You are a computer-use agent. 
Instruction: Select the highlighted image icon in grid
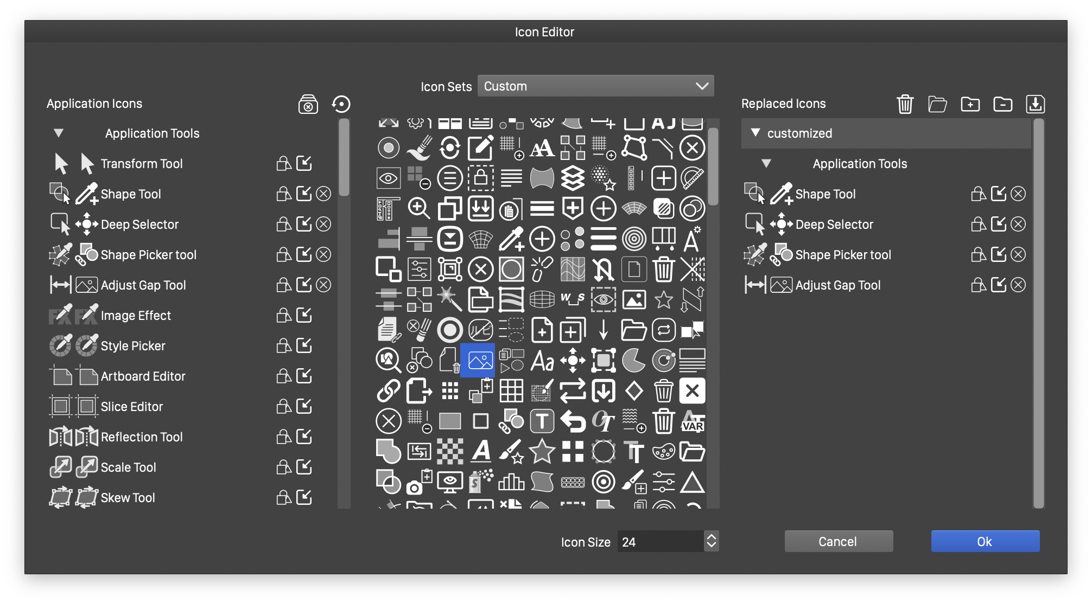click(478, 360)
